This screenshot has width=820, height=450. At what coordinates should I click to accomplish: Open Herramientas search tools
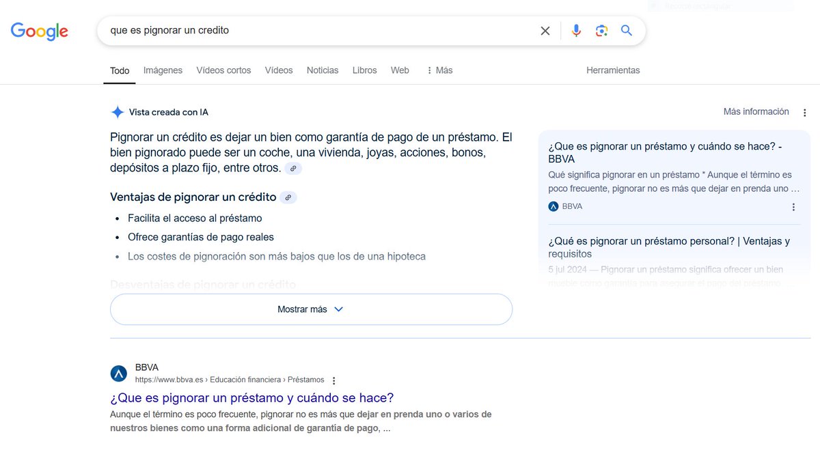coord(612,70)
